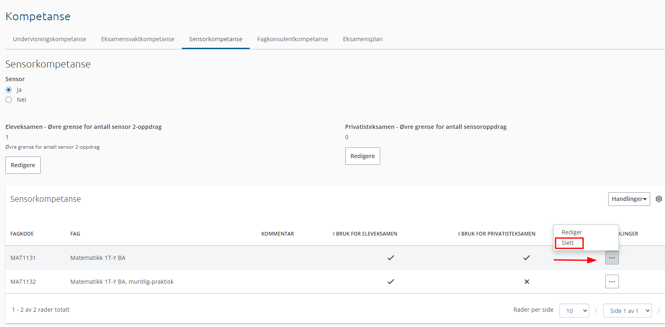Click Matematikk 1T-Y BA subject cell
Image resolution: width=665 pixels, height=327 pixels.
click(98, 258)
